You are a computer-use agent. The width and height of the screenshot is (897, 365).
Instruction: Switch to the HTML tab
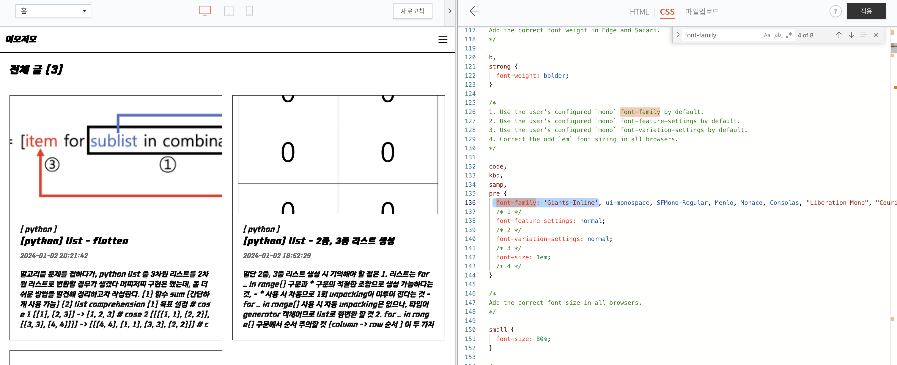(x=639, y=12)
